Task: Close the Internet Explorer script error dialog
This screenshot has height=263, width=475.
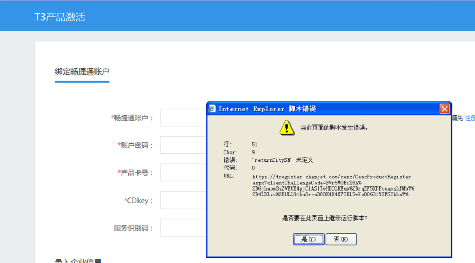Action: (444, 109)
